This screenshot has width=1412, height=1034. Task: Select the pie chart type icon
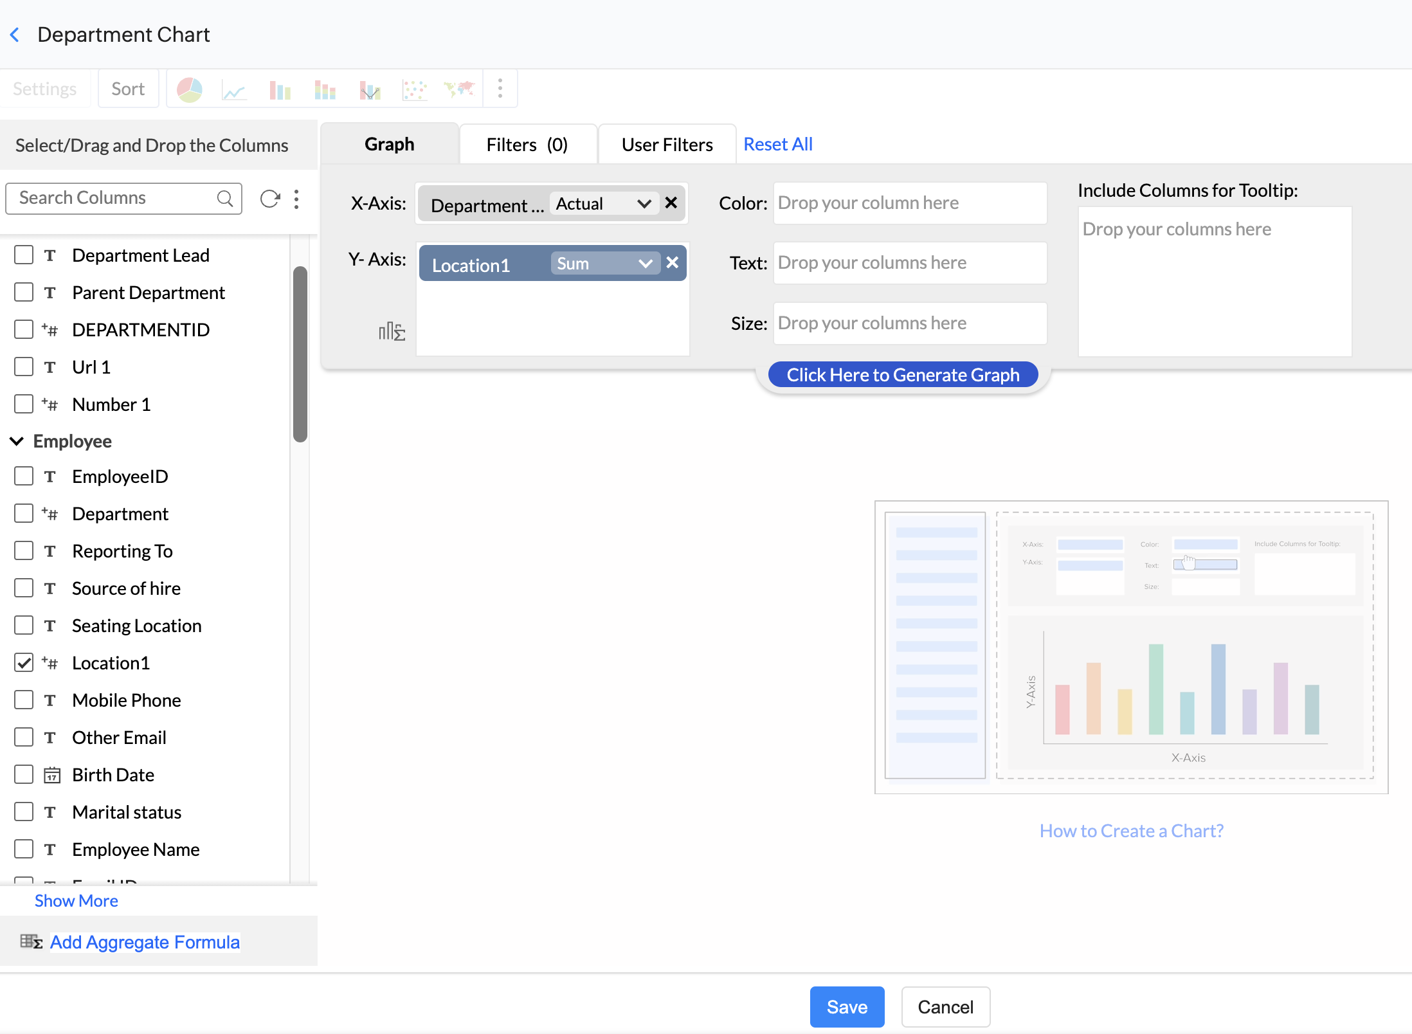[x=189, y=89]
